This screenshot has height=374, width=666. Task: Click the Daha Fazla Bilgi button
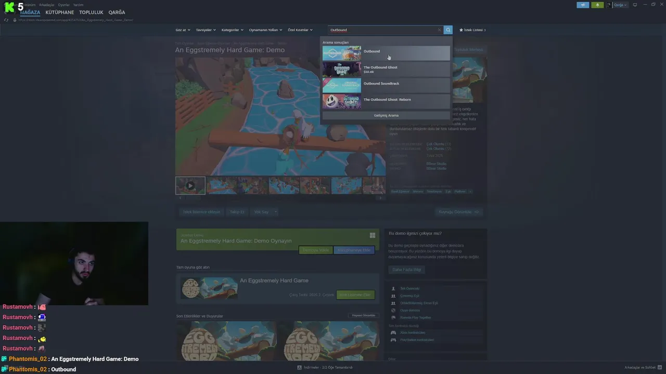[x=406, y=270]
